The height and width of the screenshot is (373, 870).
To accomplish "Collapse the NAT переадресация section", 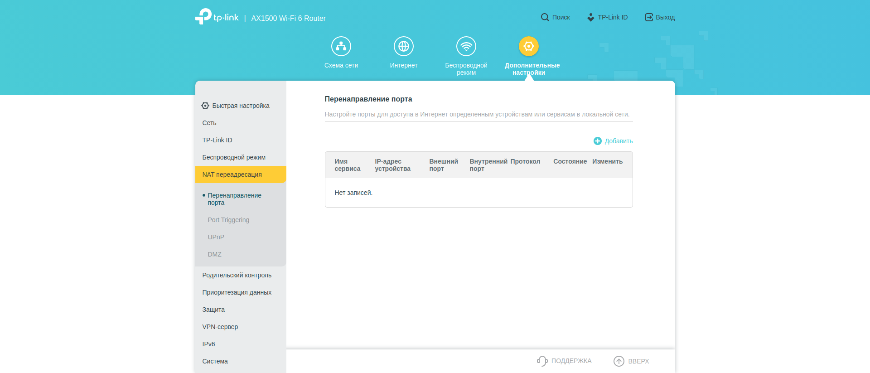I will pos(232,174).
